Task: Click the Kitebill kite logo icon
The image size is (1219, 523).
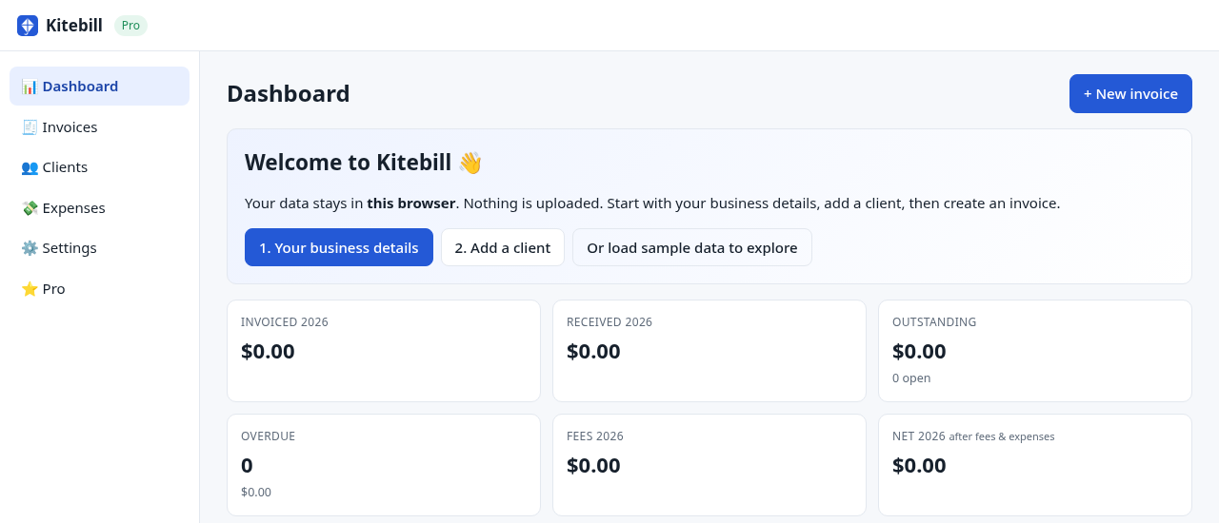Action: point(28,26)
